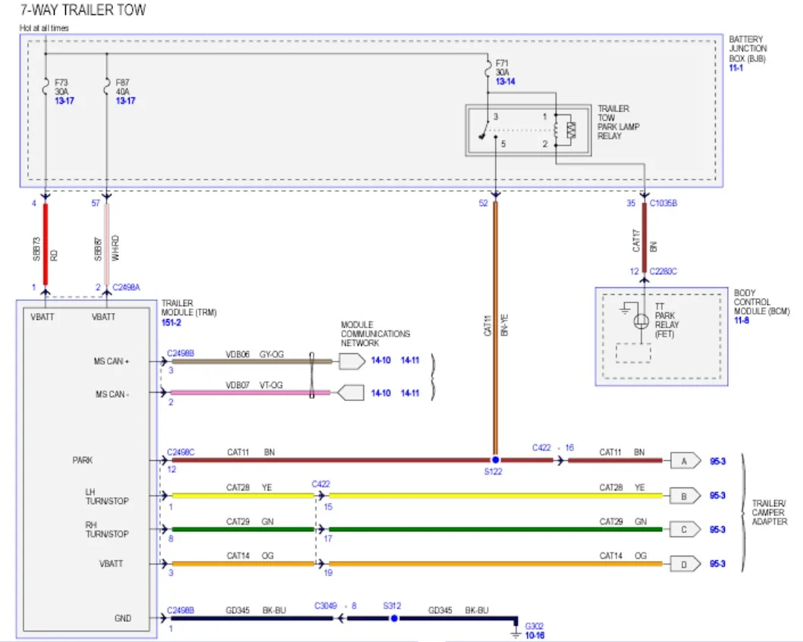This screenshot has width=803, height=642.
Task: Click the 'TRAILER/ CAMPER ADAPTER' label
Action: tap(769, 512)
